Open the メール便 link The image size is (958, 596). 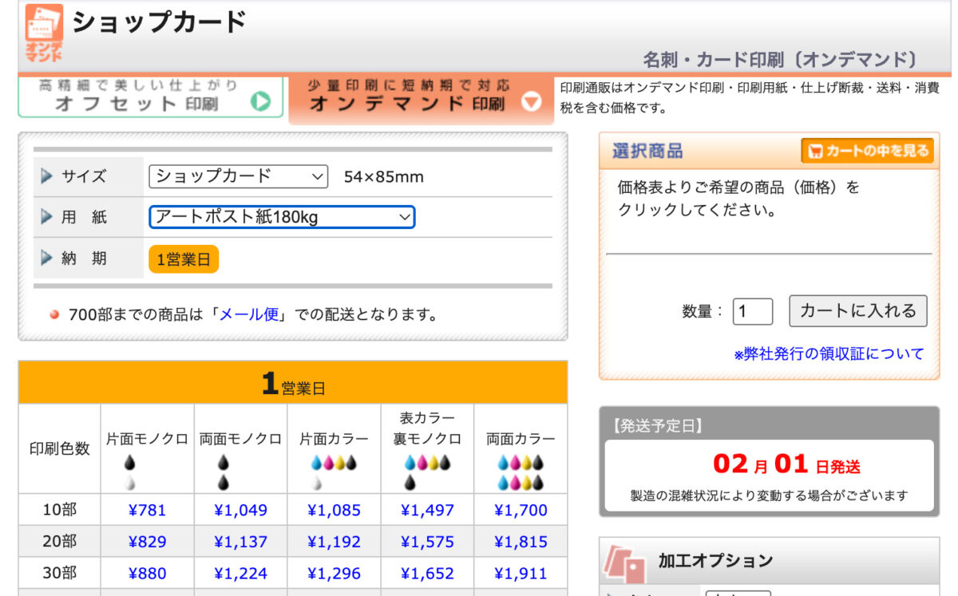pos(249,314)
